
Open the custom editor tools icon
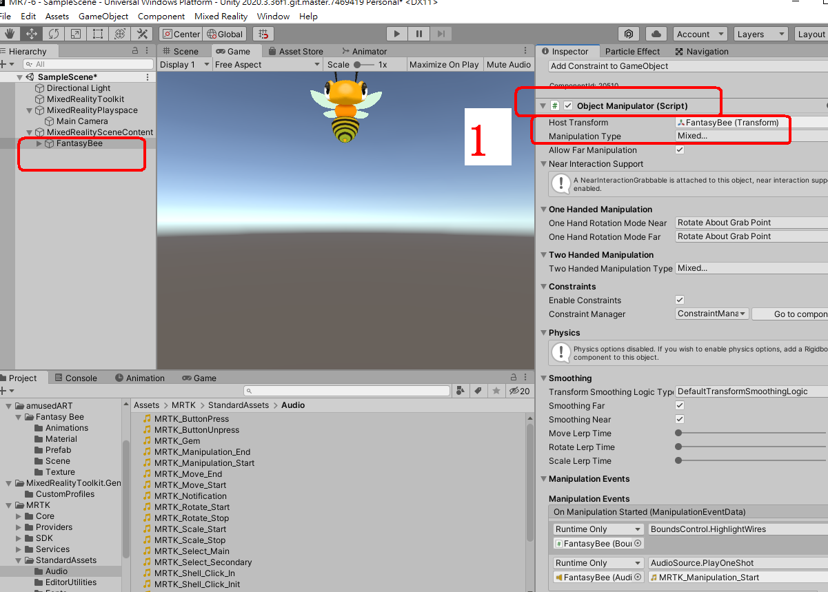coord(142,34)
